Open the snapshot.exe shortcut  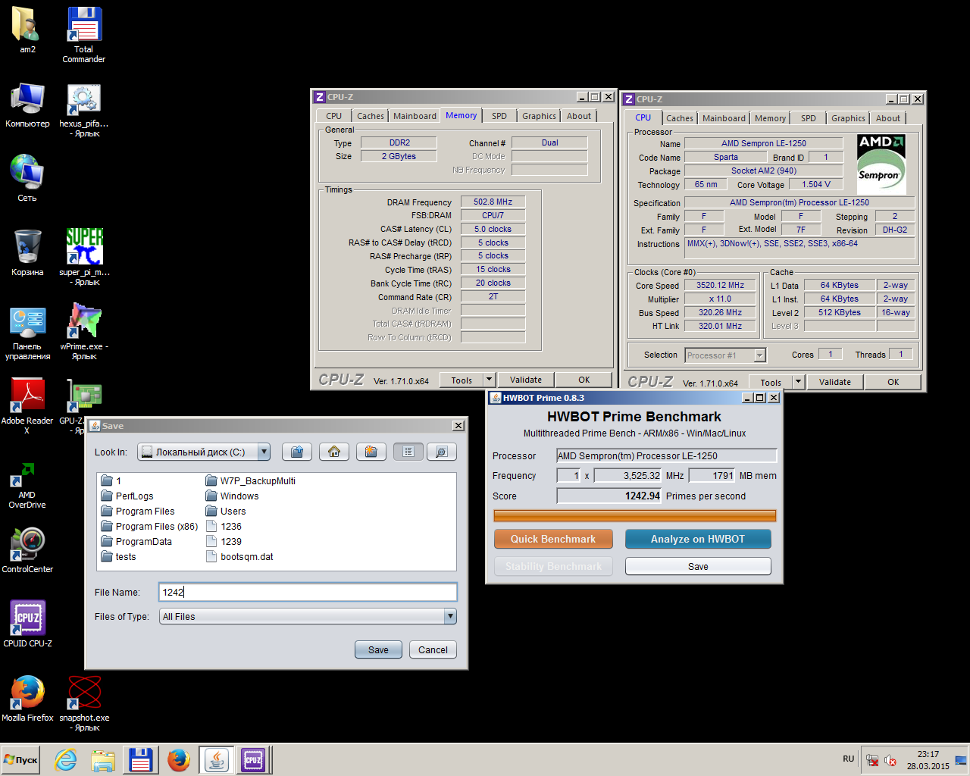tap(84, 703)
